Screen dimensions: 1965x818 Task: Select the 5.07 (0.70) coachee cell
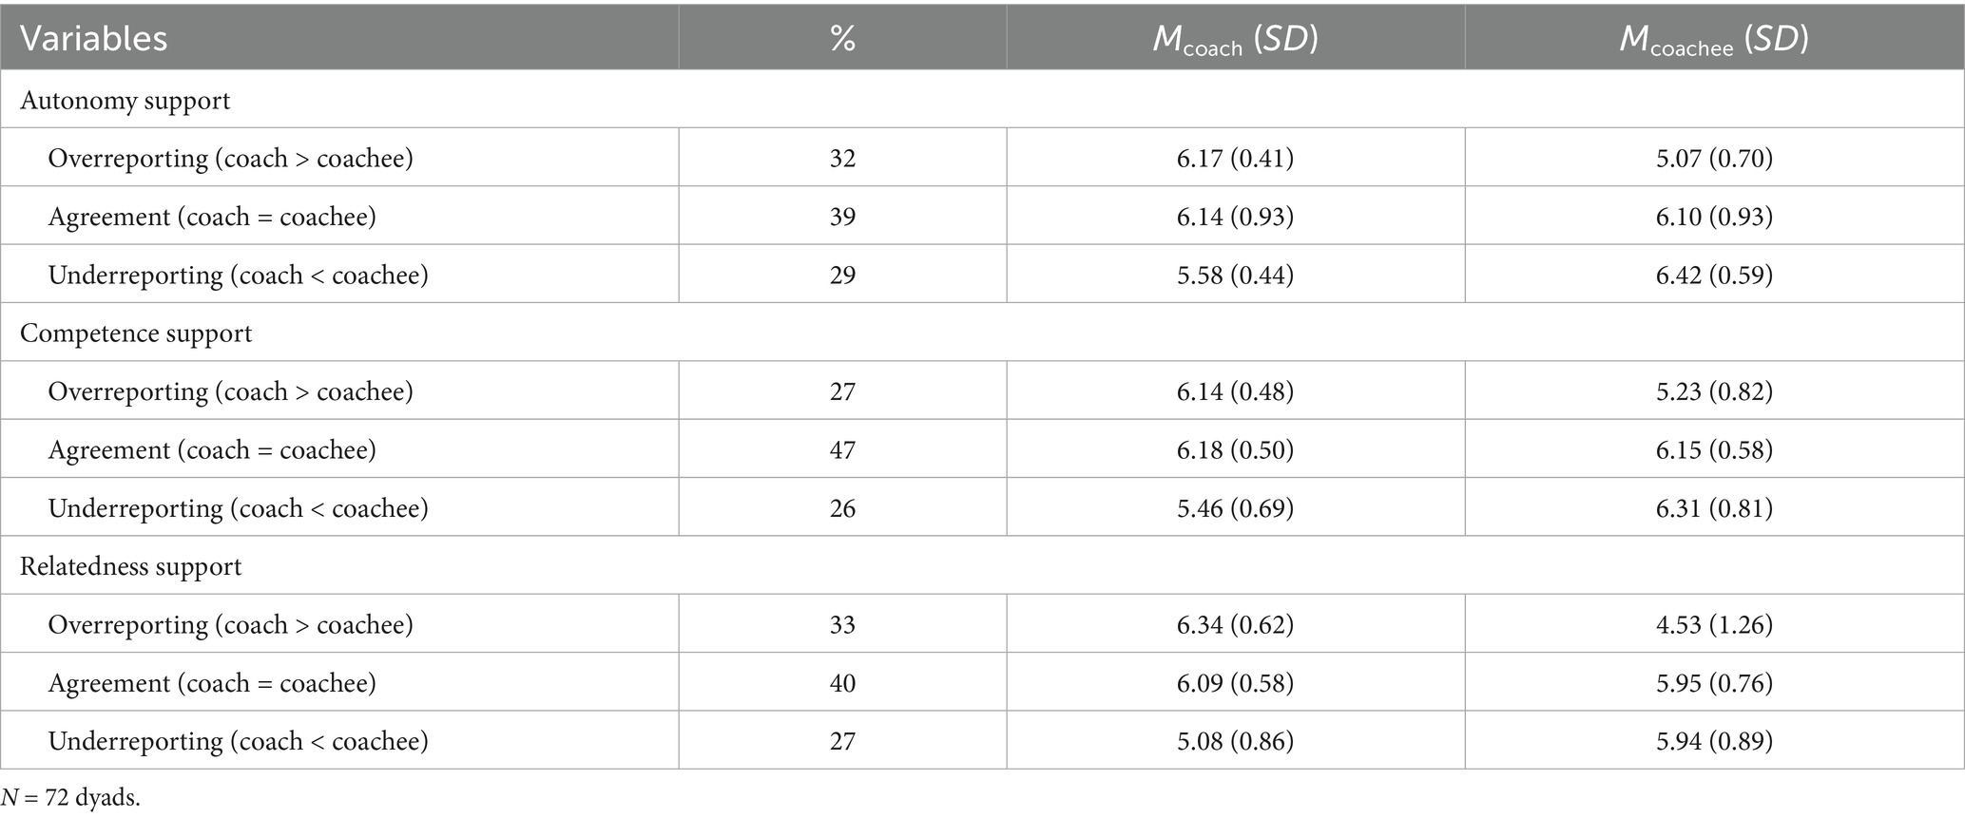(1714, 158)
